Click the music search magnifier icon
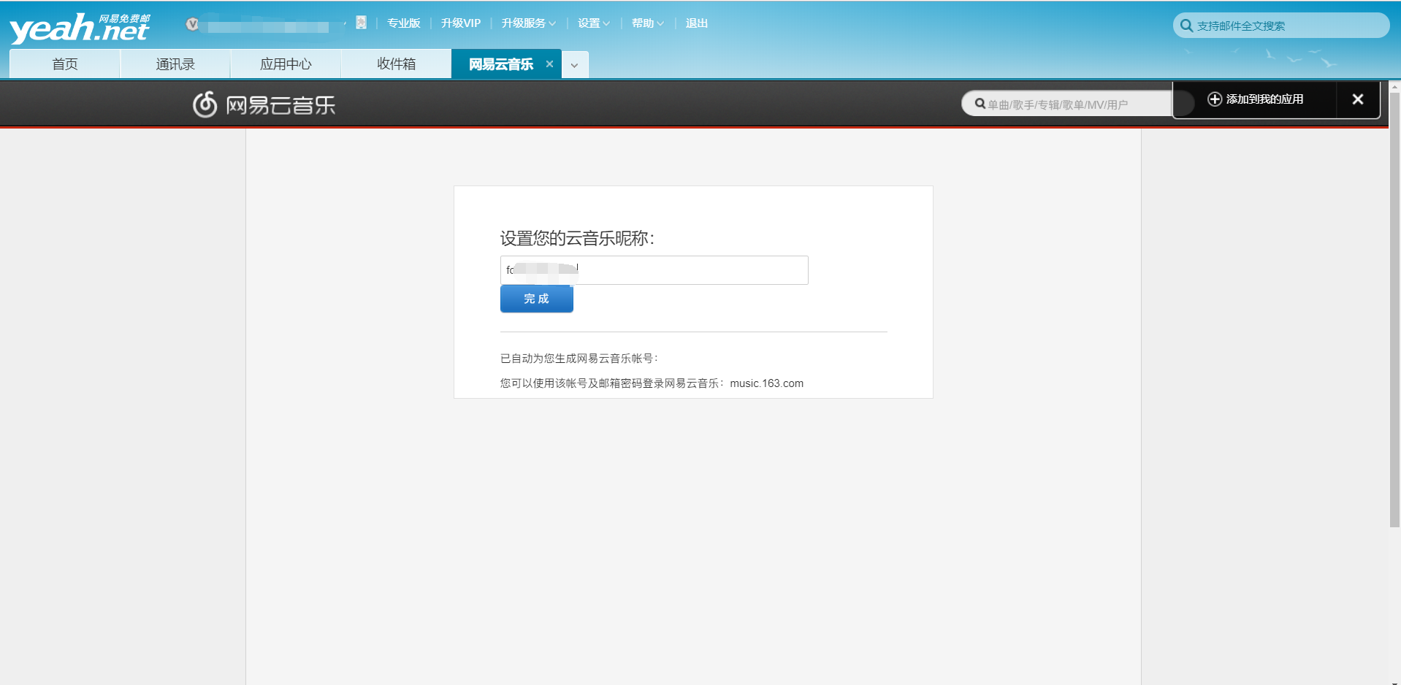Viewport: 1401px width, 685px height. [980, 104]
